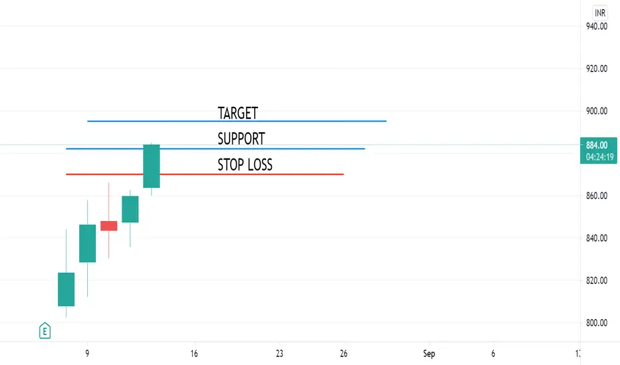This screenshot has width=620, height=365.
Task: Click the tallest green candle near 884
Action: [x=152, y=166]
